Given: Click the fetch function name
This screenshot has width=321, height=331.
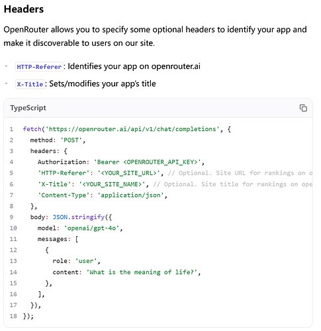Looking at the screenshot, I should 32,129.
